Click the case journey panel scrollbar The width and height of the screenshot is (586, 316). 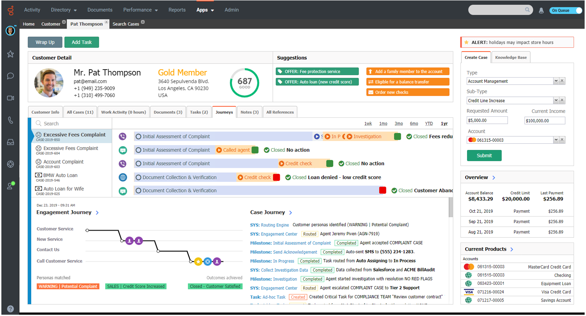(451, 208)
